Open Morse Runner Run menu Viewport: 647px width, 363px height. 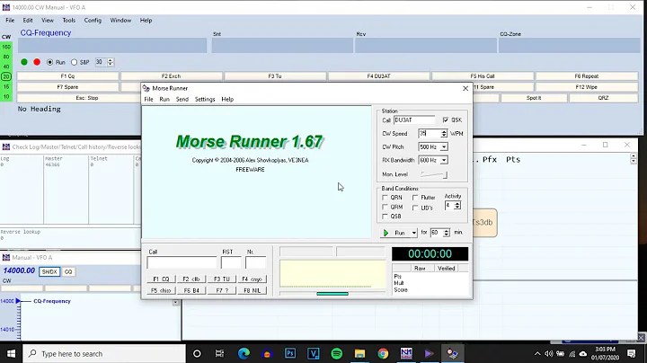click(x=164, y=100)
